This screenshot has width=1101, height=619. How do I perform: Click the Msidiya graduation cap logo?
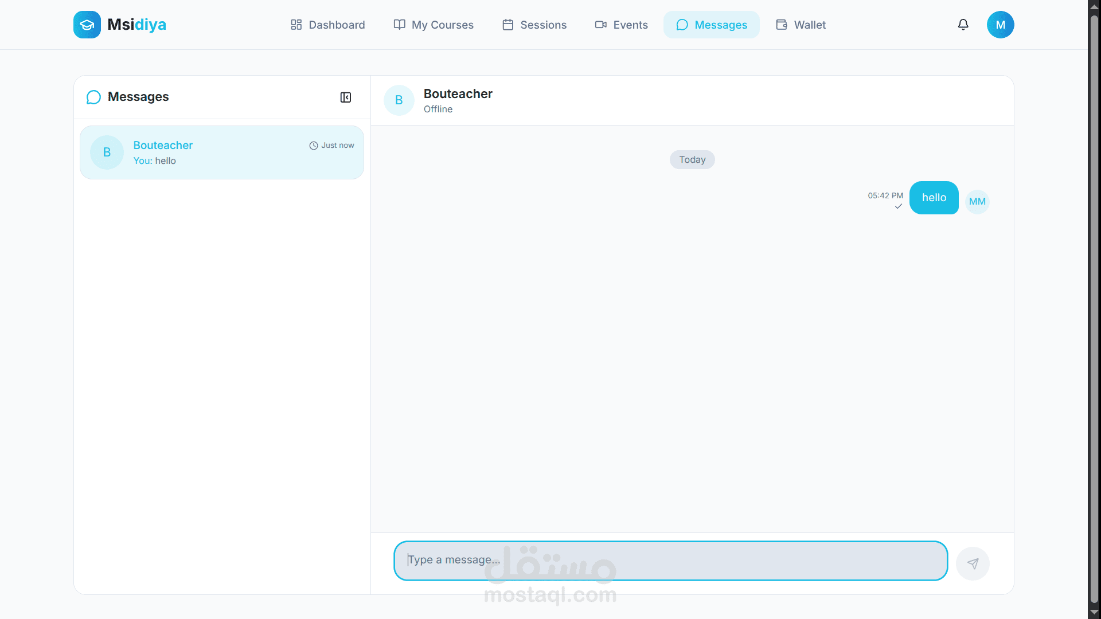pyautogui.click(x=87, y=25)
